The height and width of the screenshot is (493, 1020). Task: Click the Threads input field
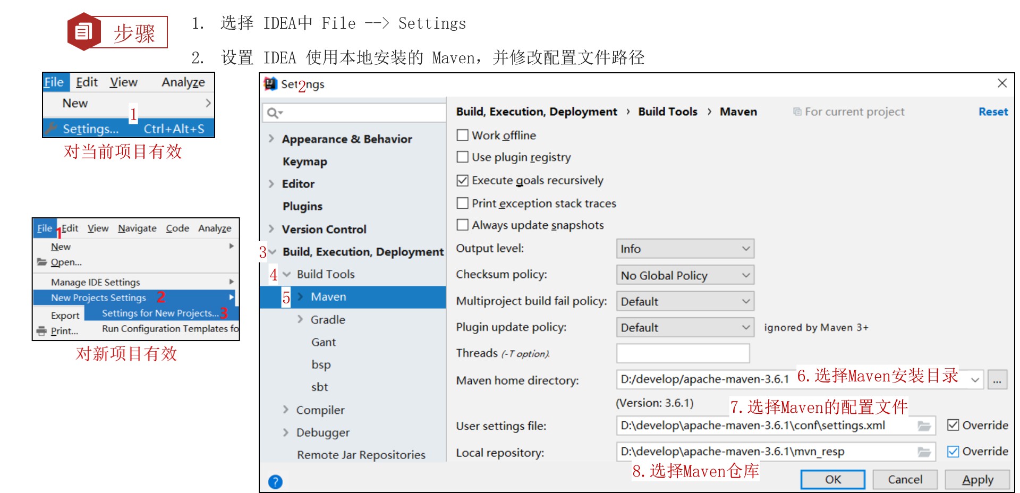point(683,353)
